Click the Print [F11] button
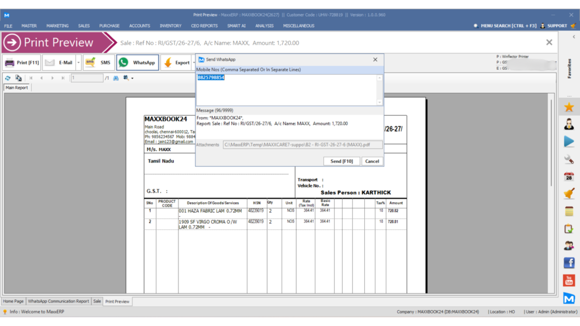 click(22, 62)
